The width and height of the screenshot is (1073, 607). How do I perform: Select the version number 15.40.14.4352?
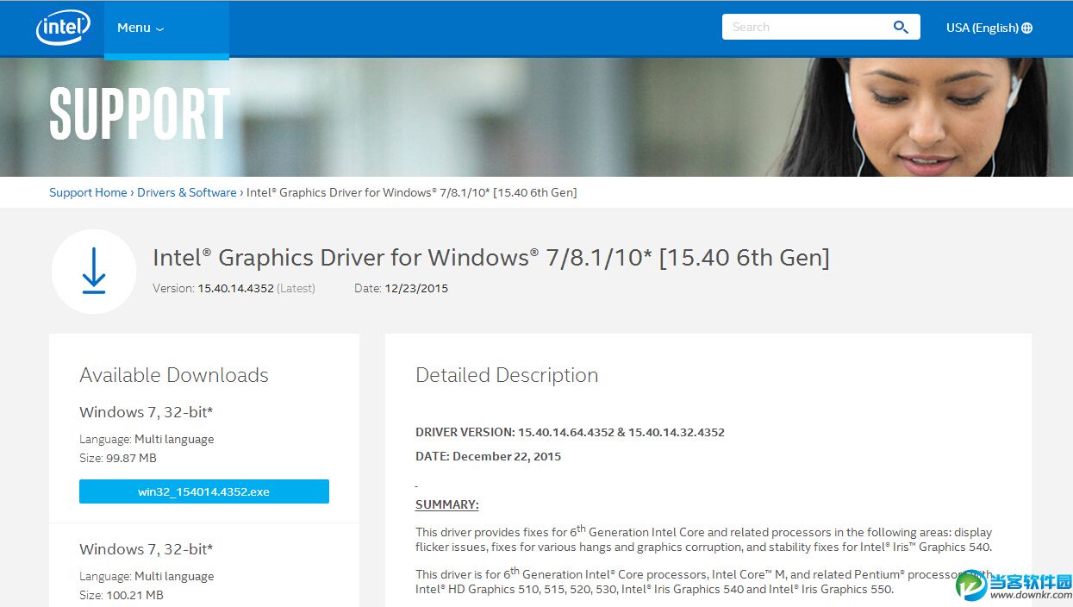235,288
